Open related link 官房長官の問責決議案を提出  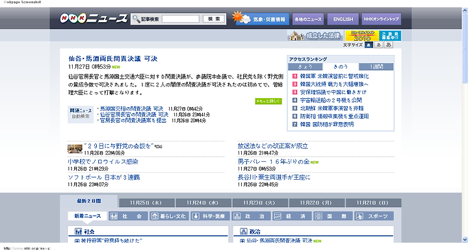coord(133,121)
